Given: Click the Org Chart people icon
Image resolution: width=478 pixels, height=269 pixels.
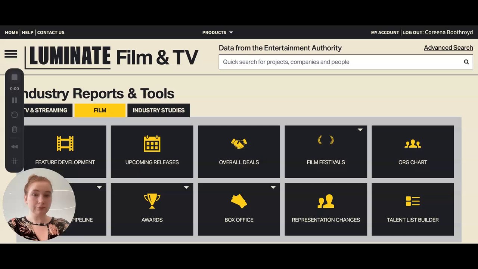Looking at the screenshot, I should click(413, 144).
